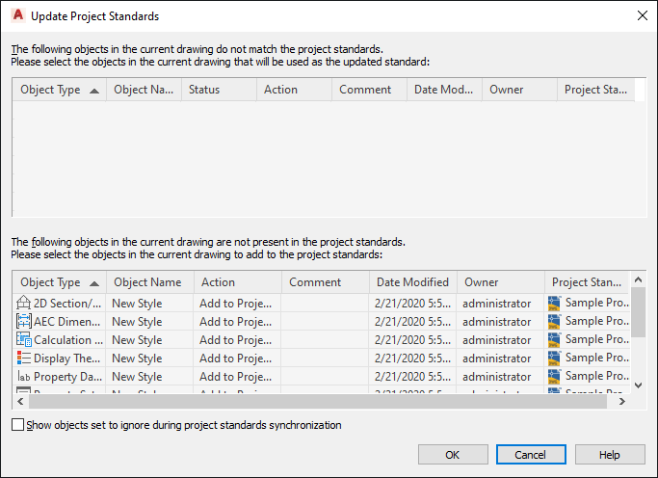
Task: Click the Property Data row icon
Action: click(x=24, y=377)
